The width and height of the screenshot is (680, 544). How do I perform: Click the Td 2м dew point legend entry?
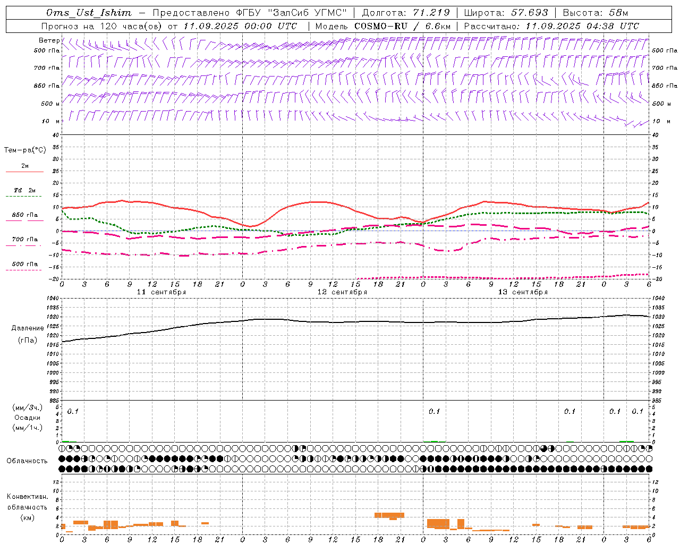(24, 190)
